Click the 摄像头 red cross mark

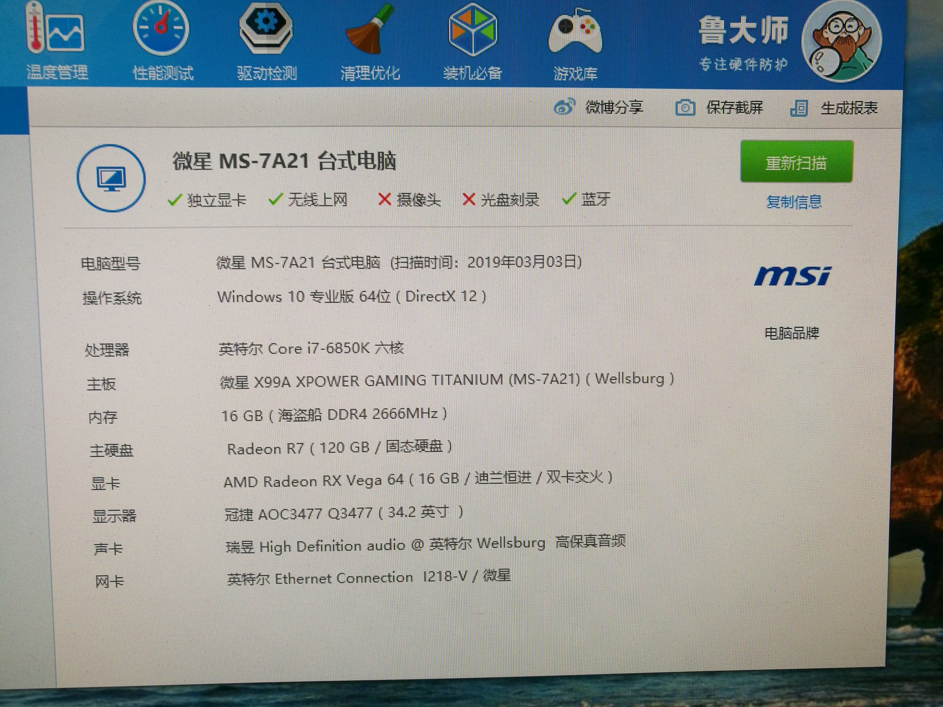pos(385,200)
